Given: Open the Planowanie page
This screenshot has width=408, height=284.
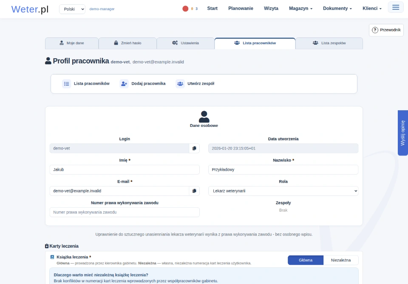Looking at the screenshot, I should pos(241,9).
